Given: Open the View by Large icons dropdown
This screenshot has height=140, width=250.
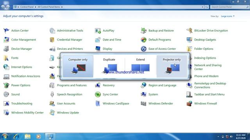Looking at the screenshot, I should pyautogui.click(x=228, y=16).
